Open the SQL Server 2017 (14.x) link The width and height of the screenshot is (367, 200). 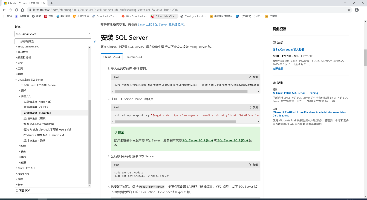coord(197,140)
